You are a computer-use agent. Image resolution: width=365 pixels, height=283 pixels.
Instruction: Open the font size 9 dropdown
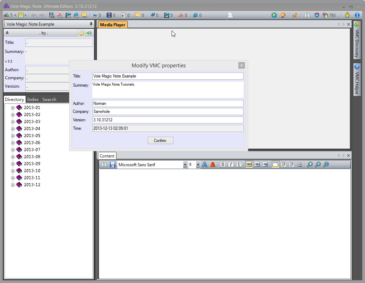click(x=198, y=164)
